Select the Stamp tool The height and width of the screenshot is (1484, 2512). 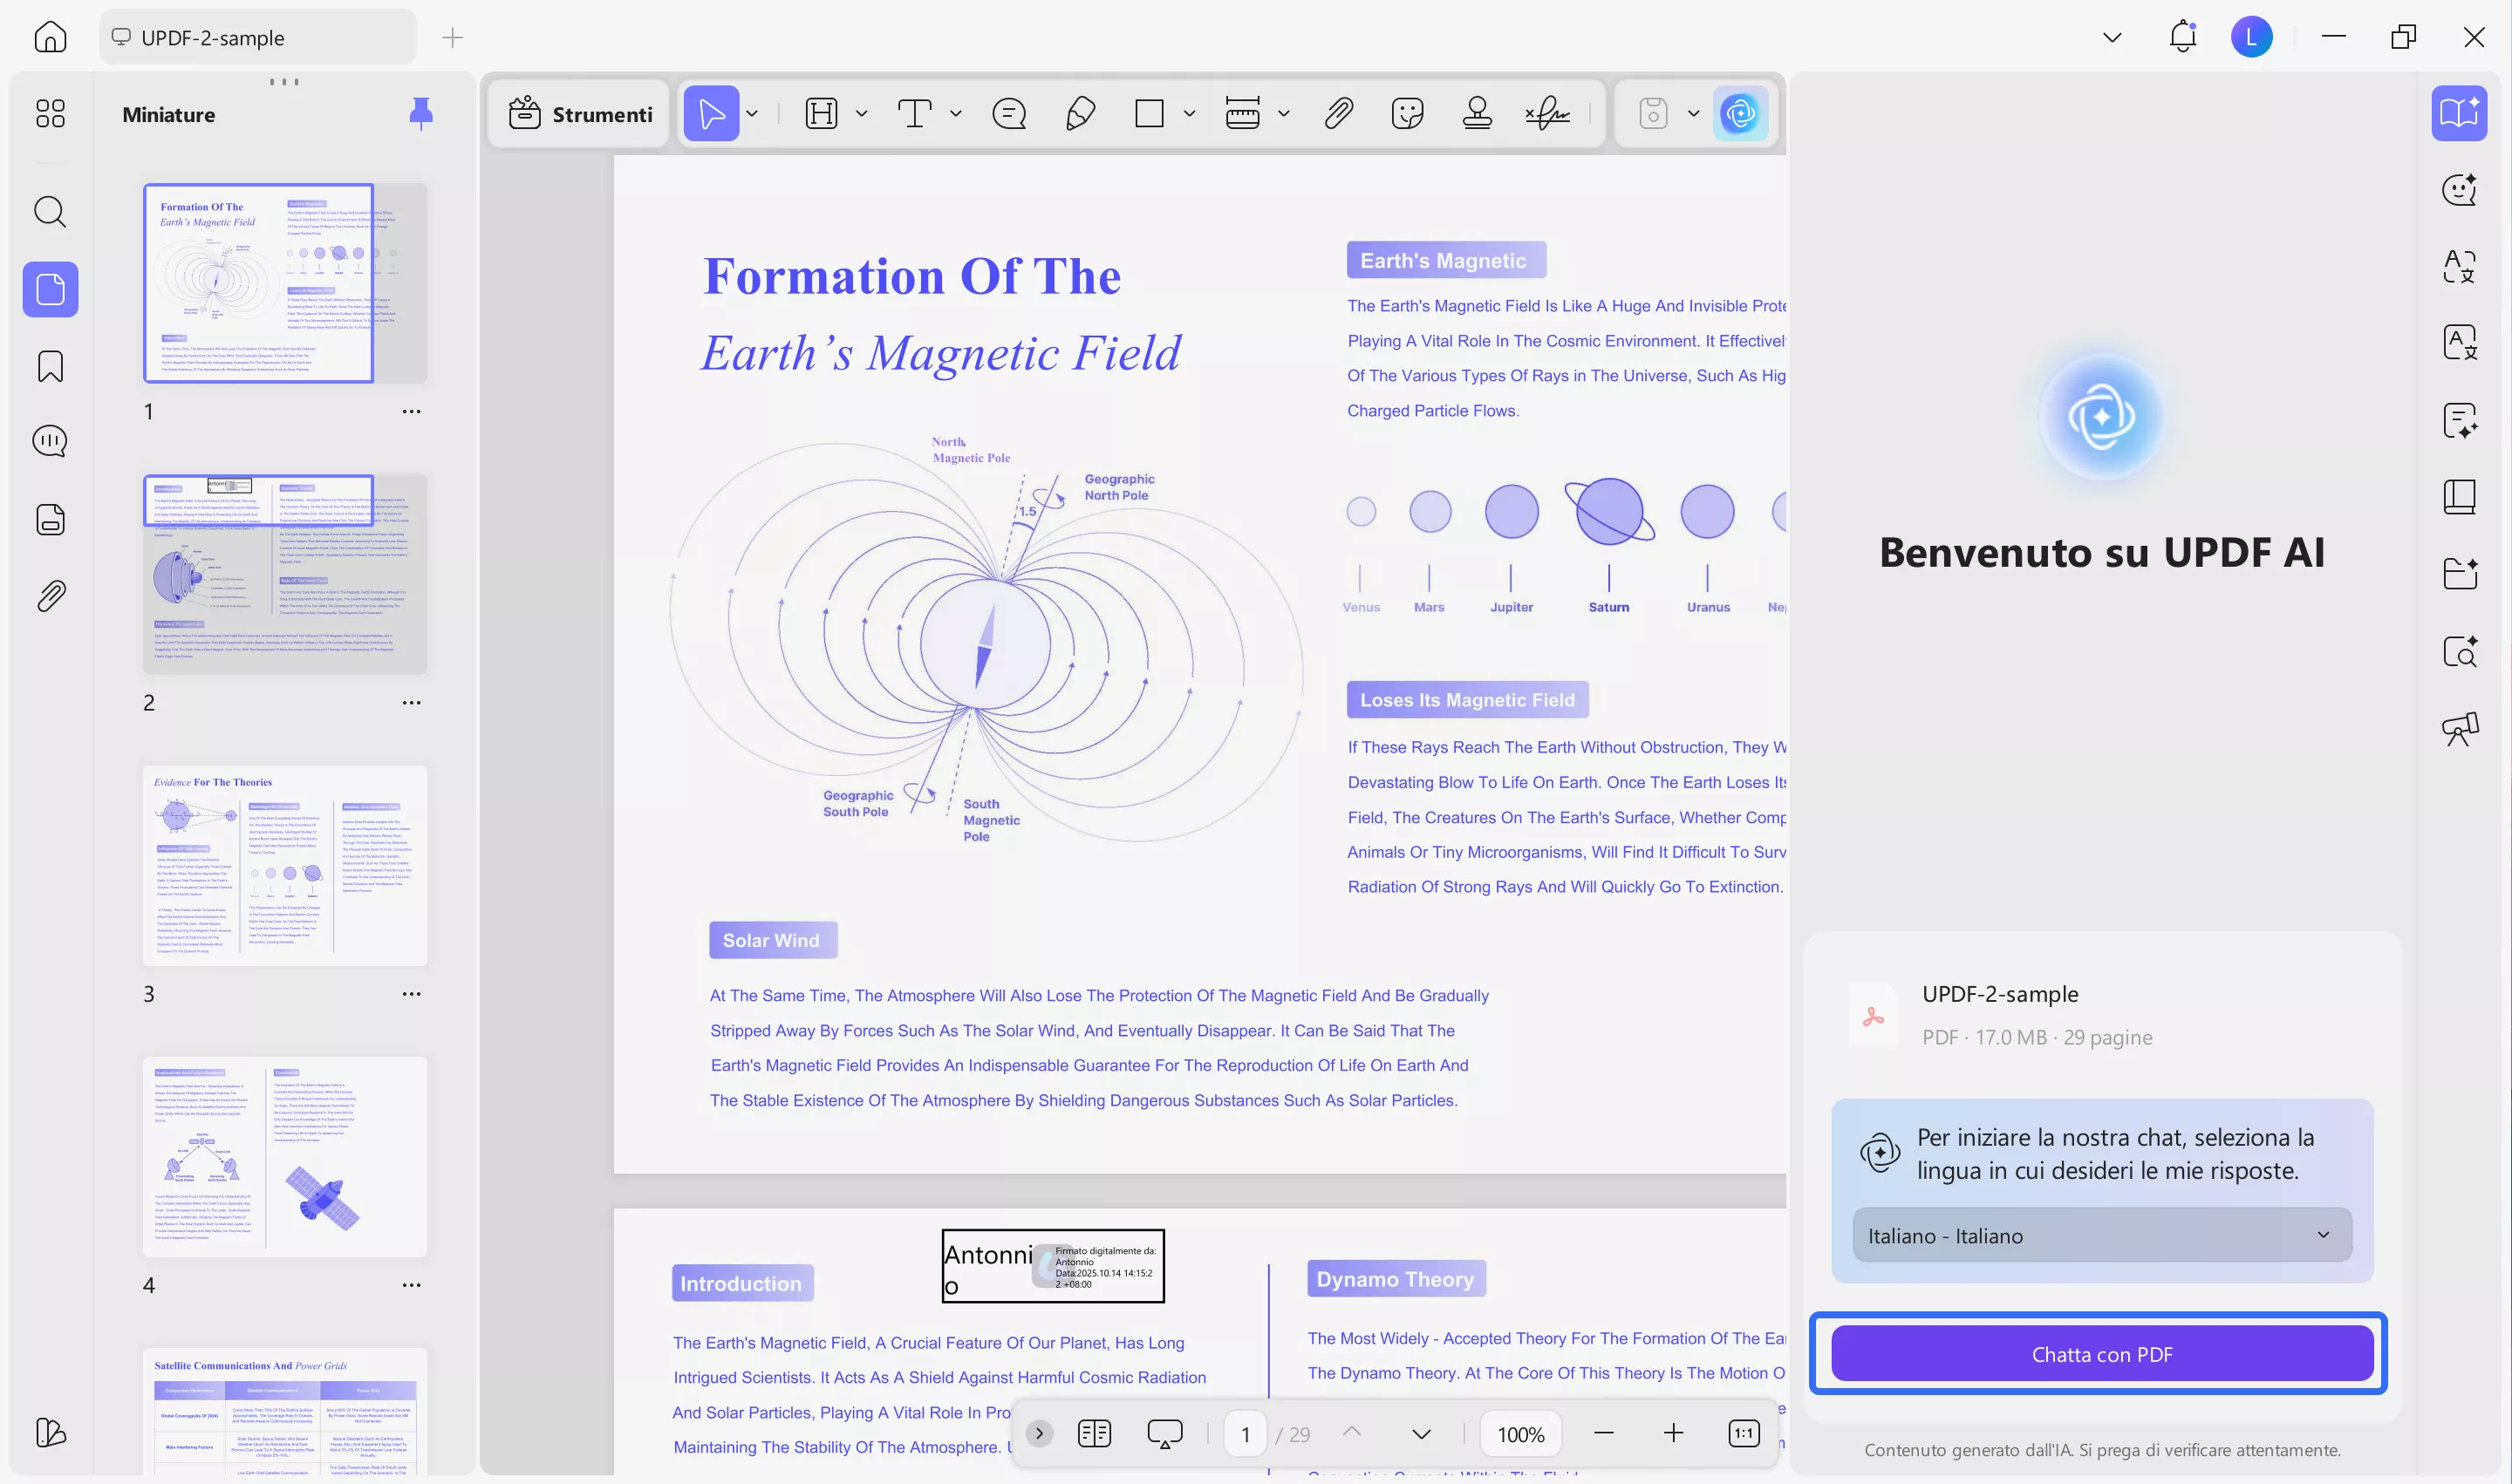(1478, 113)
